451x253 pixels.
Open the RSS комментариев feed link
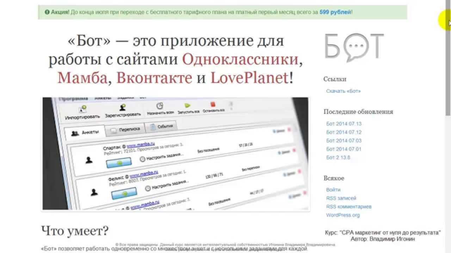[x=348, y=207]
